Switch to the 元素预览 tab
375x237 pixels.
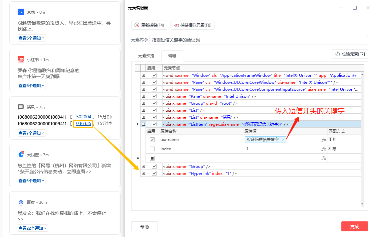coord(146,56)
